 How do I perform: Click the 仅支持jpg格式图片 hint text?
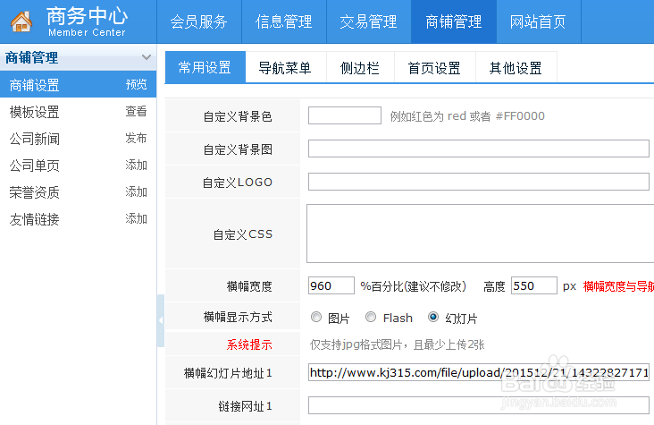point(397,344)
